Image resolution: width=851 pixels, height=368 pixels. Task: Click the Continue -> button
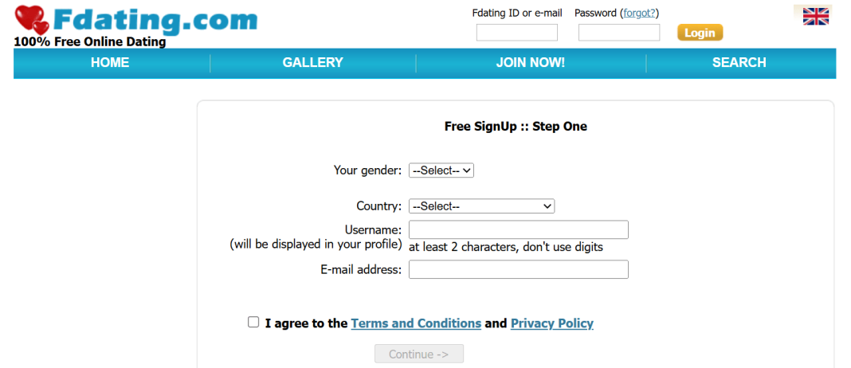point(419,354)
